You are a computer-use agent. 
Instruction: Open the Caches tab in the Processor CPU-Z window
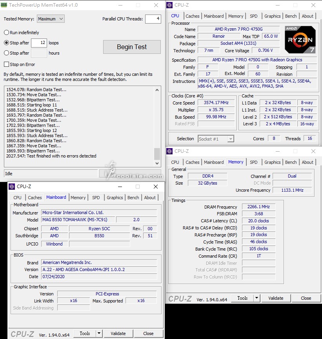pyautogui.click(x=193, y=16)
